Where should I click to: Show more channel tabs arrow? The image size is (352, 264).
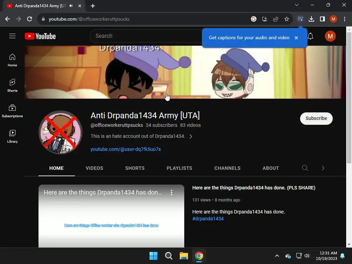tap(323, 168)
